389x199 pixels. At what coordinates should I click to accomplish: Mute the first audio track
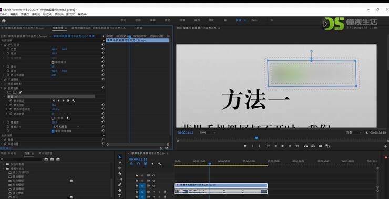coord(154,192)
